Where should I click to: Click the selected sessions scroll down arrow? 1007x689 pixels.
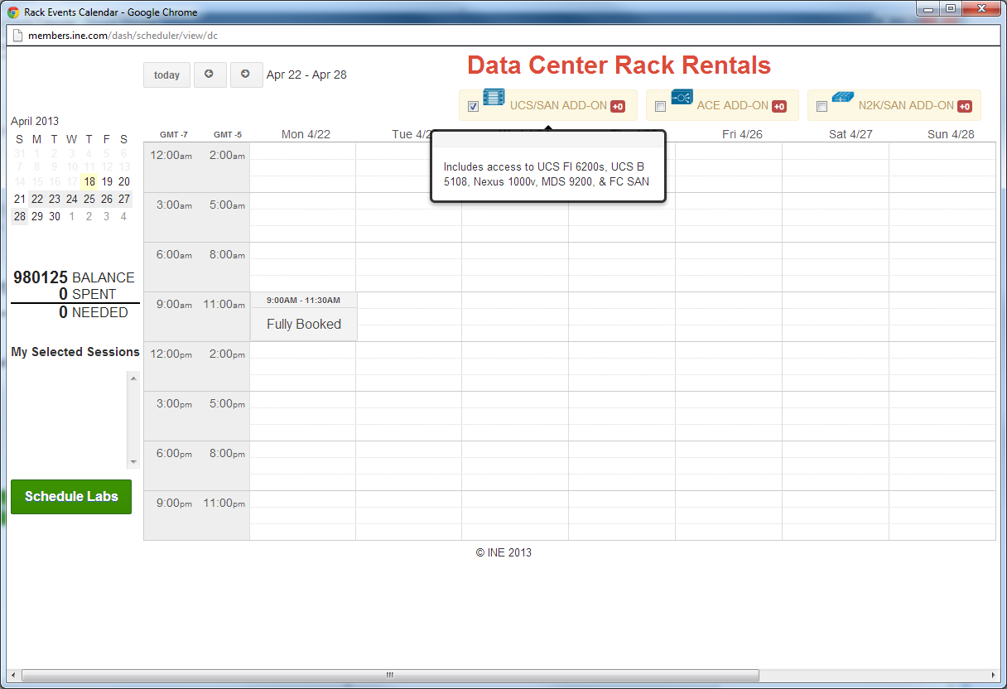[x=133, y=462]
